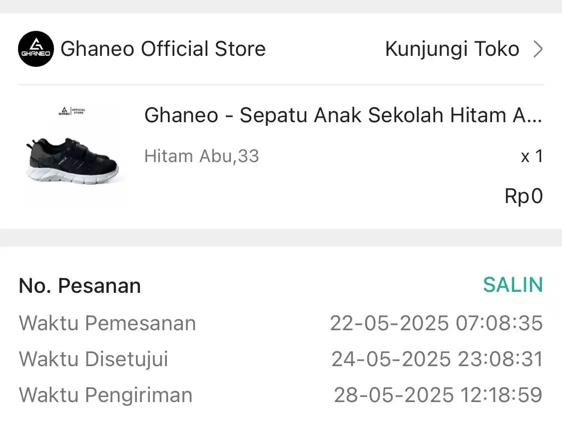The width and height of the screenshot is (562, 424).
Task: Select the No. Pesanan label
Action: [79, 285]
